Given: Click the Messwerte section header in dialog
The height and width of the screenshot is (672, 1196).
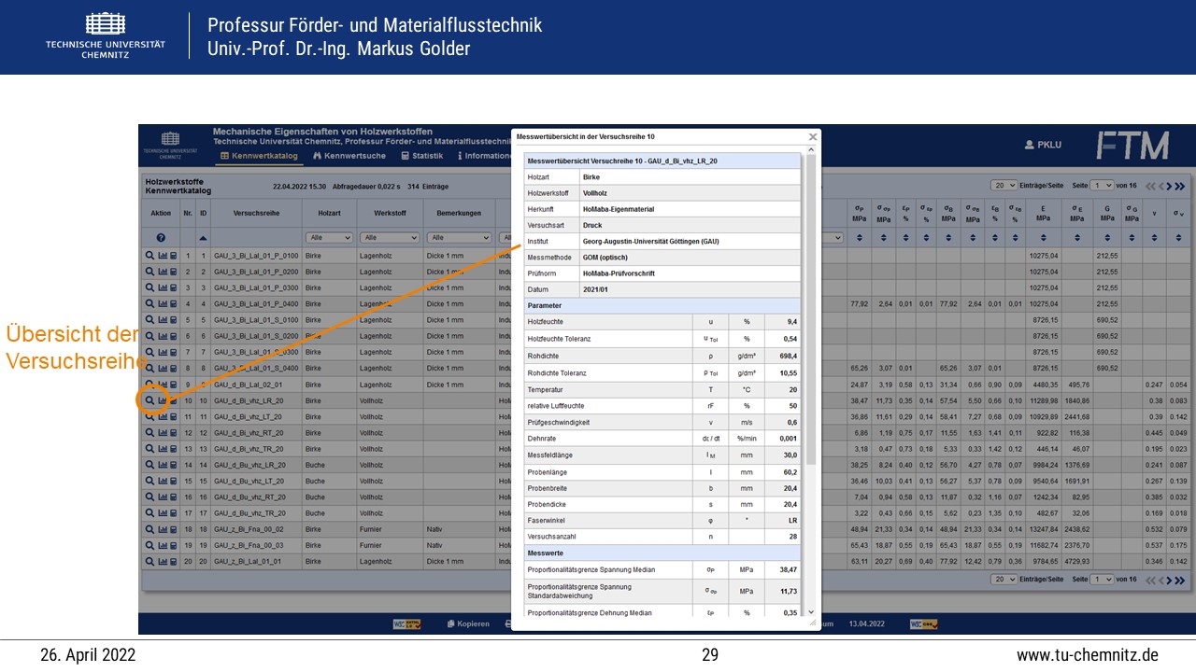Looking at the screenshot, I should pyautogui.click(x=662, y=553).
